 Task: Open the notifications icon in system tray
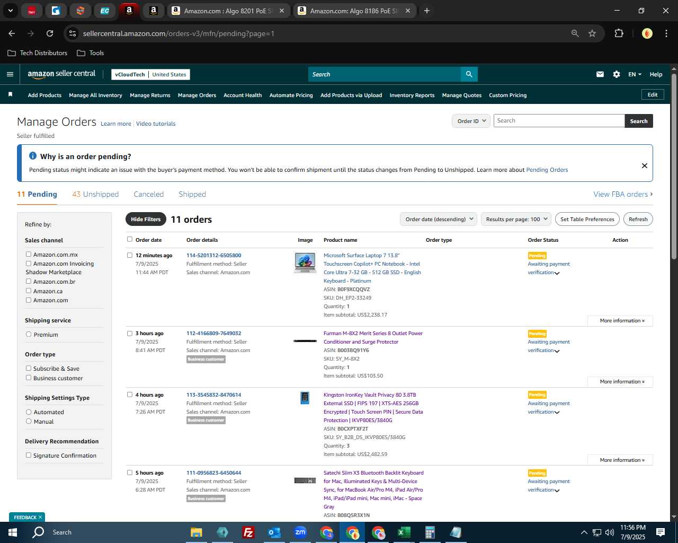[661, 532]
